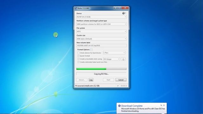Screen dimensions: 203x114
Task: Click the hash (#) checksum icon in status bar
Action: coord(118,86)
